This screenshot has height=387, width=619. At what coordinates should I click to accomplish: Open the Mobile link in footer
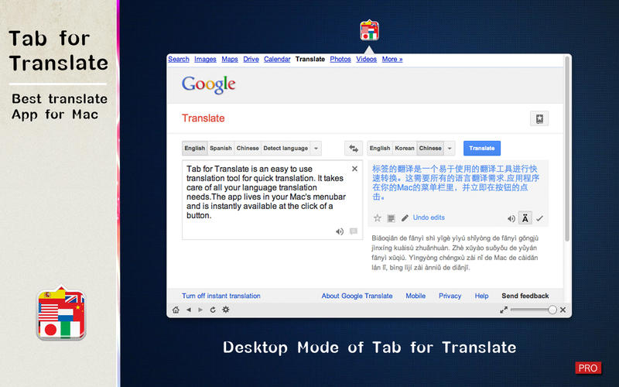click(x=416, y=296)
